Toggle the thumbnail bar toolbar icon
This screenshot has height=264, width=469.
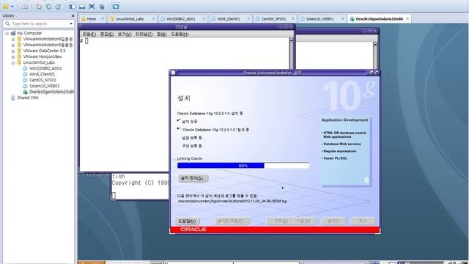click(x=82, y=7)
